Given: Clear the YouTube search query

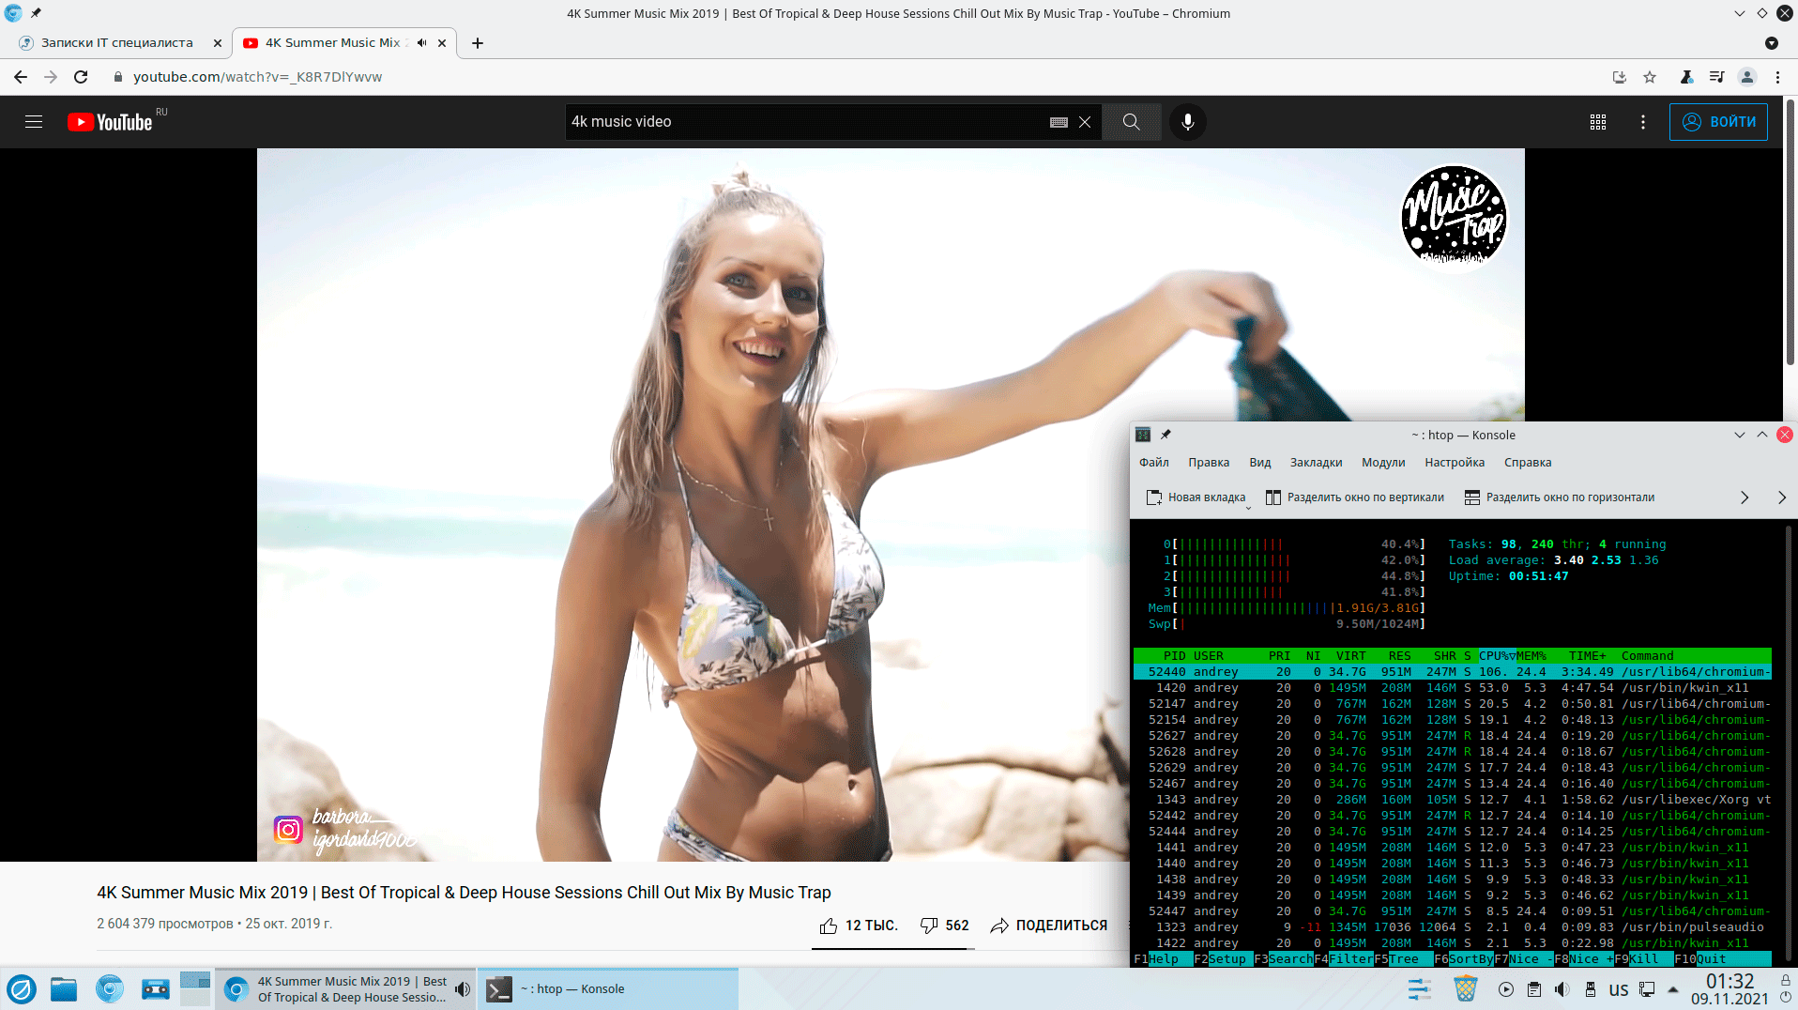Looking at the screenshot, I should (x=1085, y=122).
